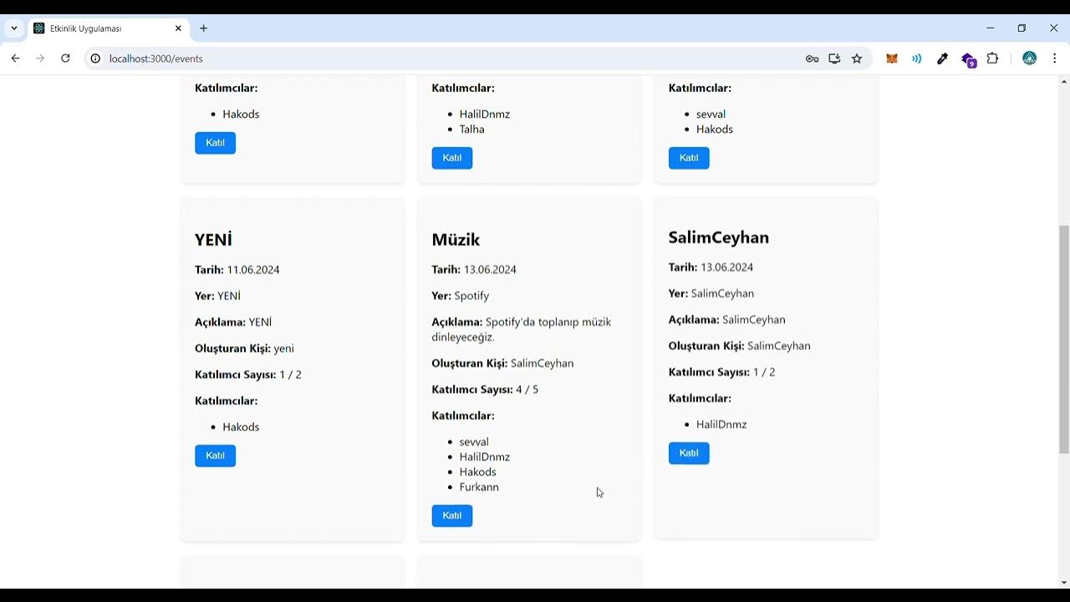Click the Müzik card date 13.06.2024
This screenshot has height=602, width=1070.
(x=490, y=270)
